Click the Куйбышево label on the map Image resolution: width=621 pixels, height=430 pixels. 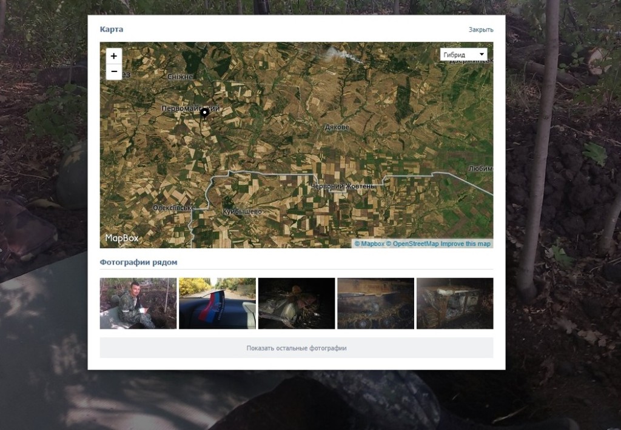(242, 211)
